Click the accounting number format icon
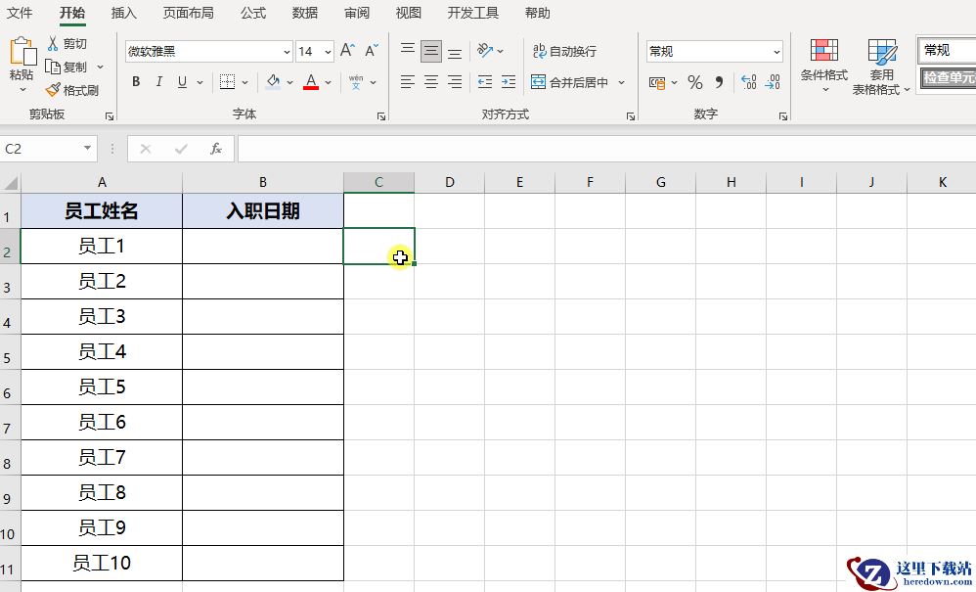Screen dimensions: 976x592 [x=657, y=82]
